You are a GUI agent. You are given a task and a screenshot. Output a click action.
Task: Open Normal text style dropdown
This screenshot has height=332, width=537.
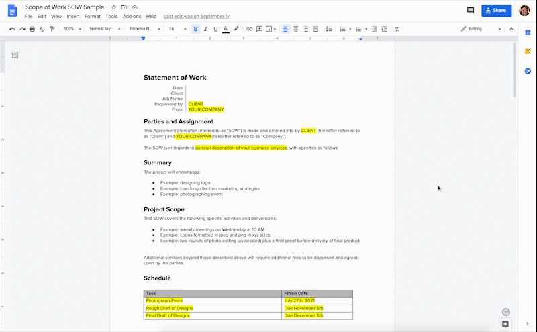[105, 29]
